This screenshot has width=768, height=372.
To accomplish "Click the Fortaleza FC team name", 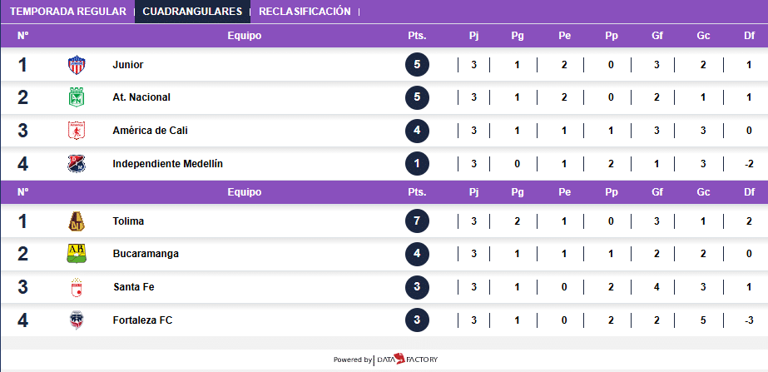I will point(142,320).
